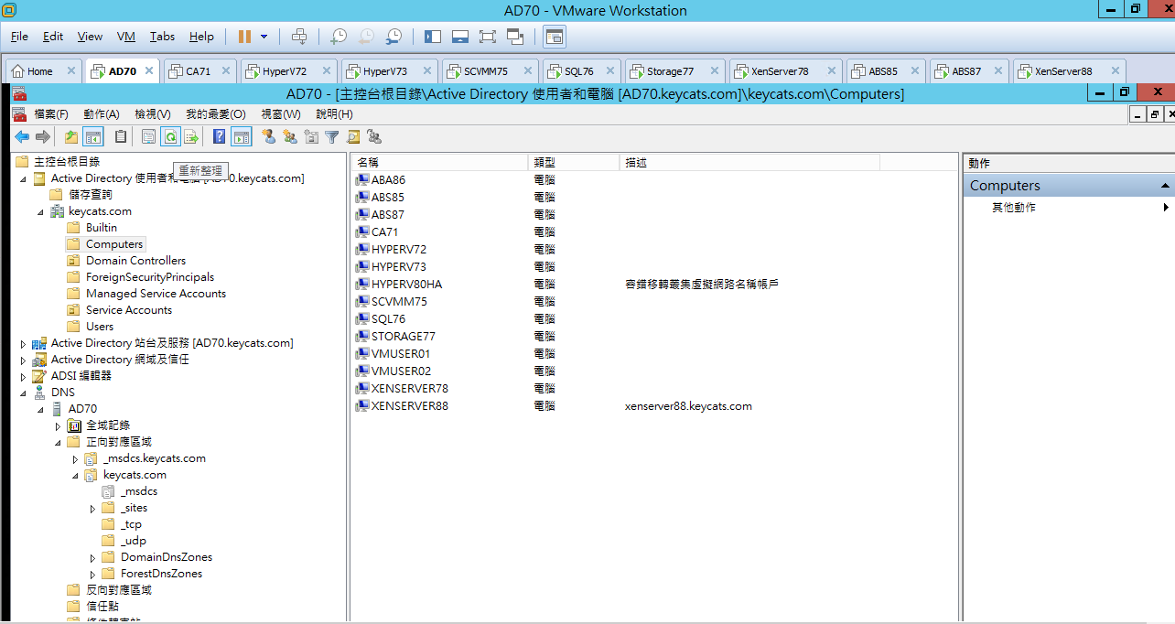Collapse the Active Directory 使用者和電腦 node

point(23,179)
